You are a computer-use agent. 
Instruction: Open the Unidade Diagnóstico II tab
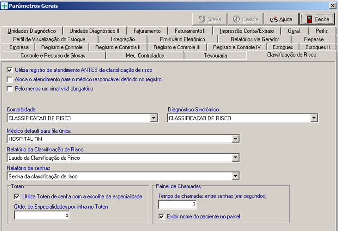click(94, 31)
